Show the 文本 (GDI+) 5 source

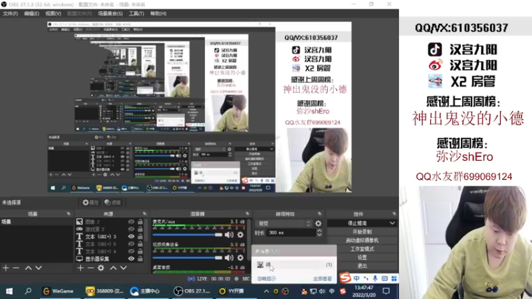tap(131, 244)
